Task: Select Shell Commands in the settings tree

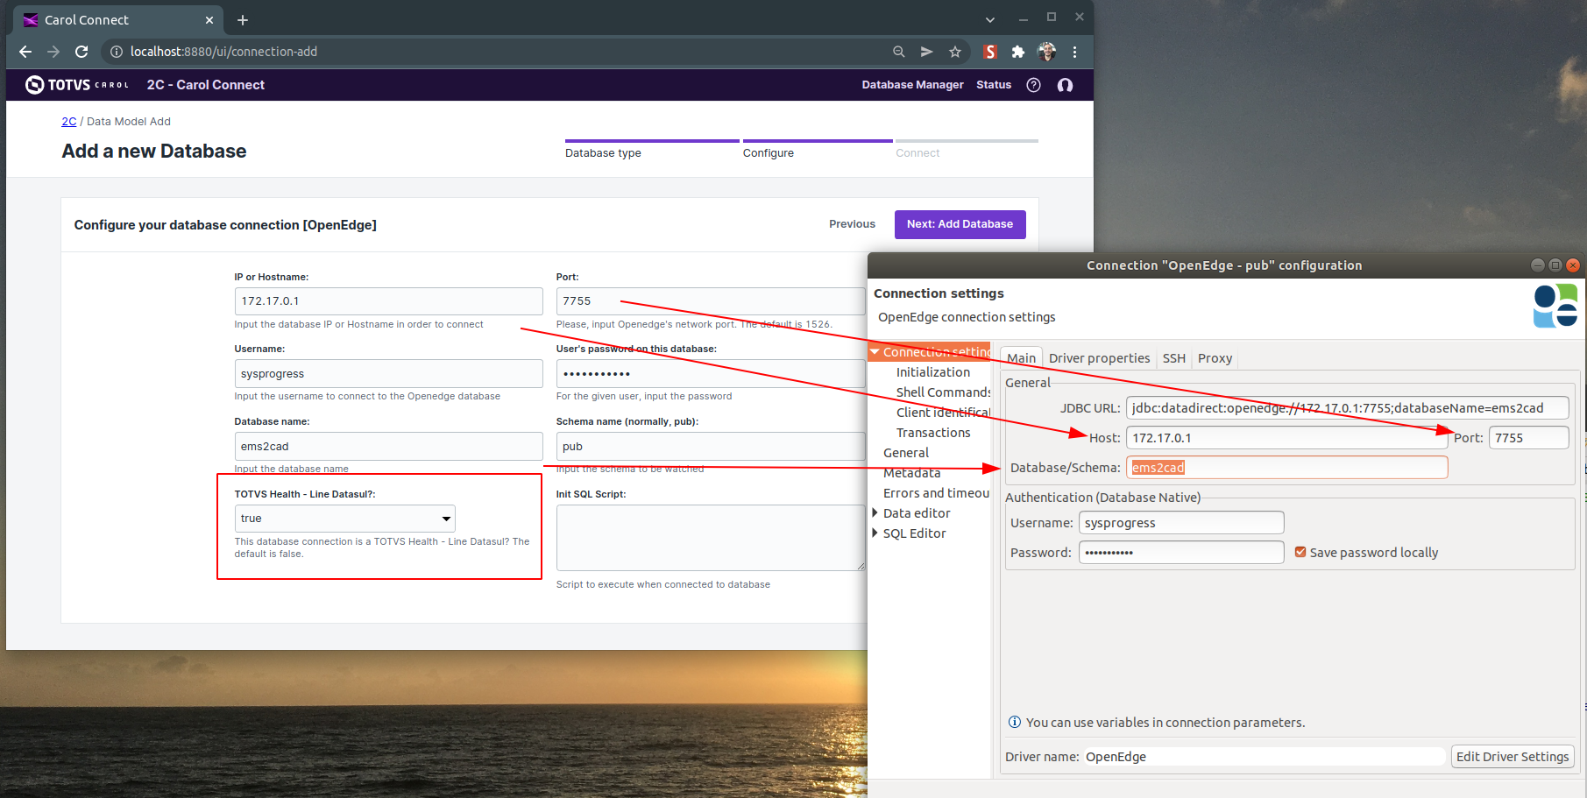Action: coord(943,392)
